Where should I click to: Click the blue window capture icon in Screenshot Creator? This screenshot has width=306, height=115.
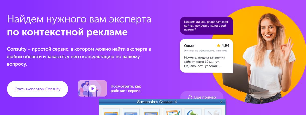[131, 112]
